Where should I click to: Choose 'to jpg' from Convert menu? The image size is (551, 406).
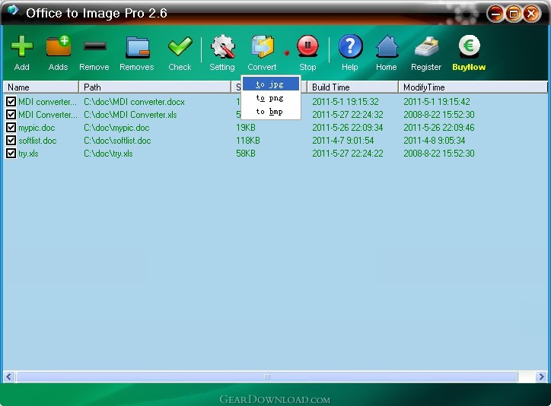pyautogui.click(x=271, y=84)
